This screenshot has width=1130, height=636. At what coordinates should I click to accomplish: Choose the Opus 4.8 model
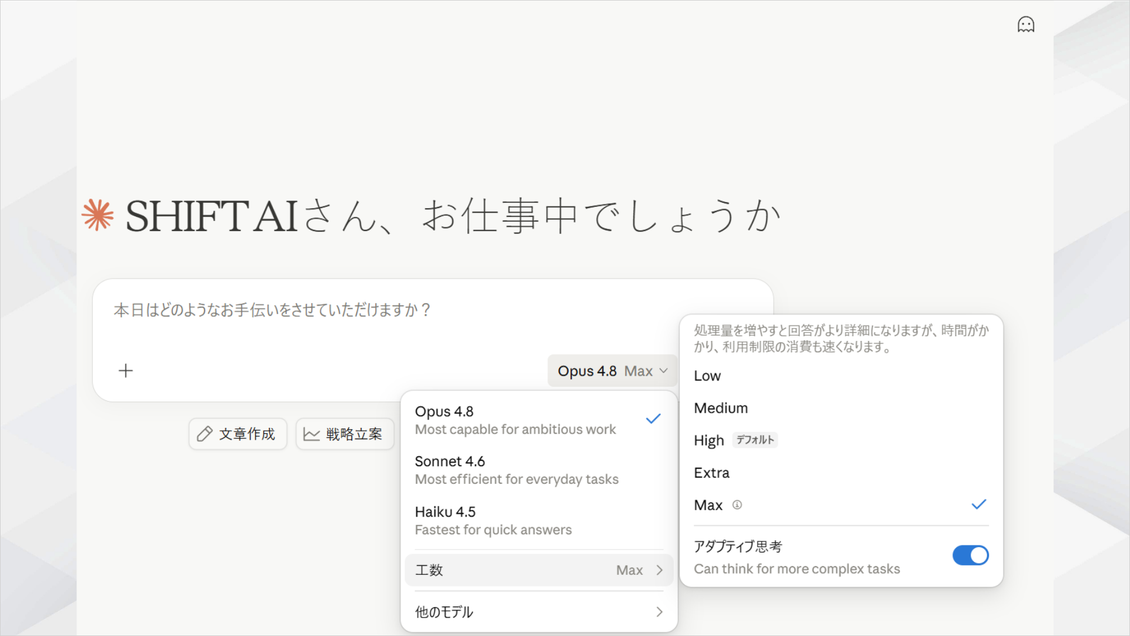(539, 420)
